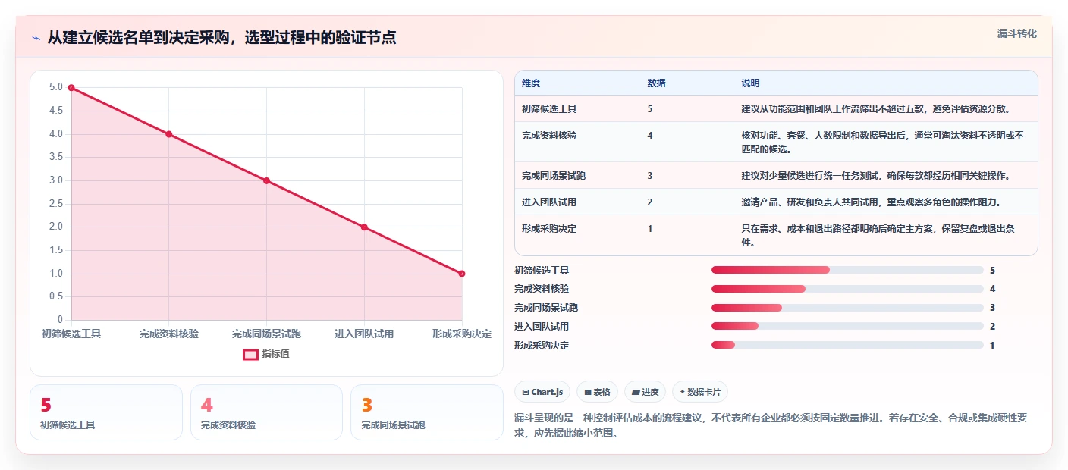Click the chart point at 进入团队试用

click(364, 227)
